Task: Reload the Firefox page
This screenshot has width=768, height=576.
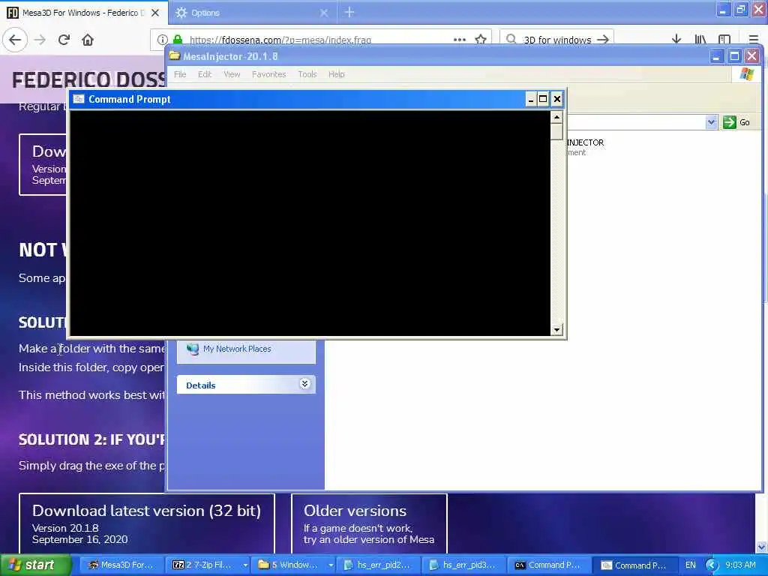Action: click(x=64, y=40)
